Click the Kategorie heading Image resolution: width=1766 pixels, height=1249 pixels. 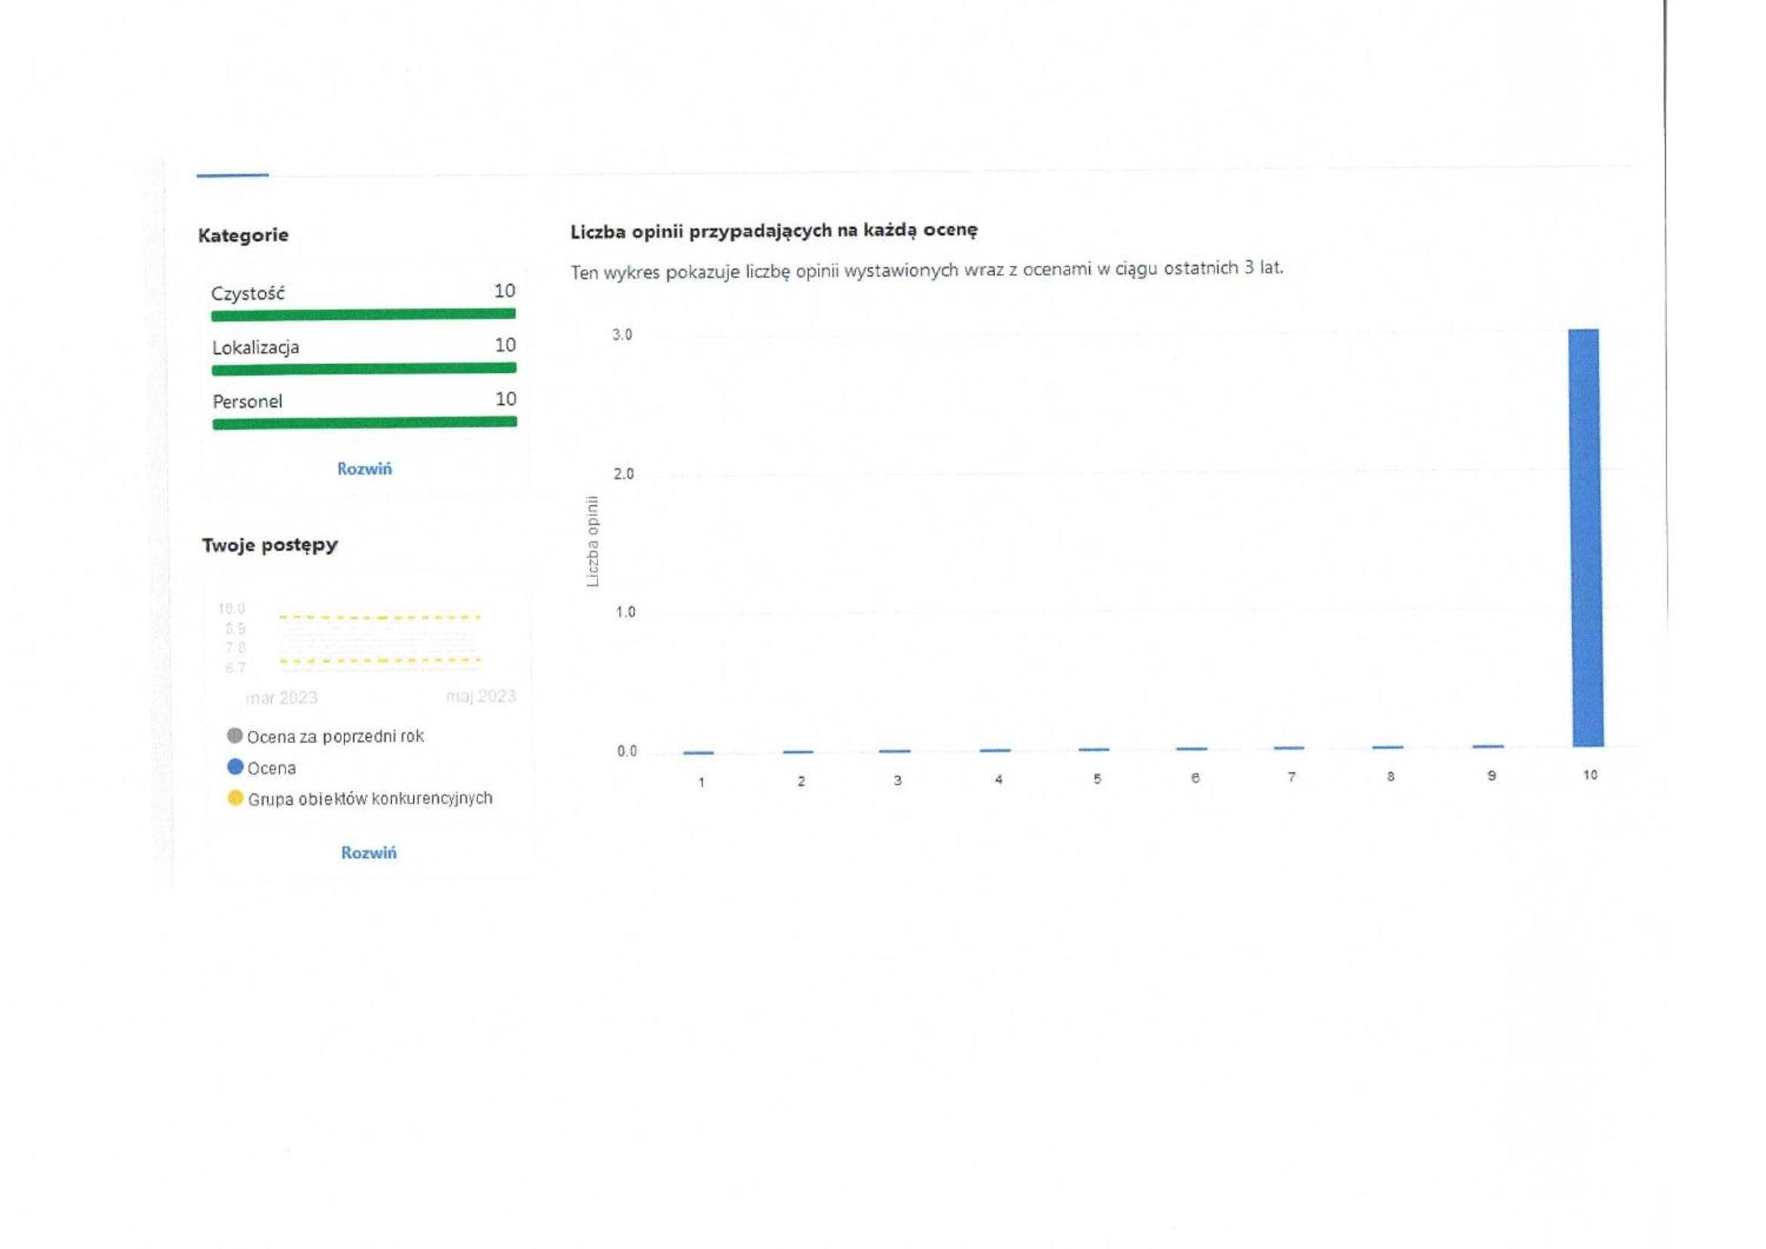[x=243, y=236]
